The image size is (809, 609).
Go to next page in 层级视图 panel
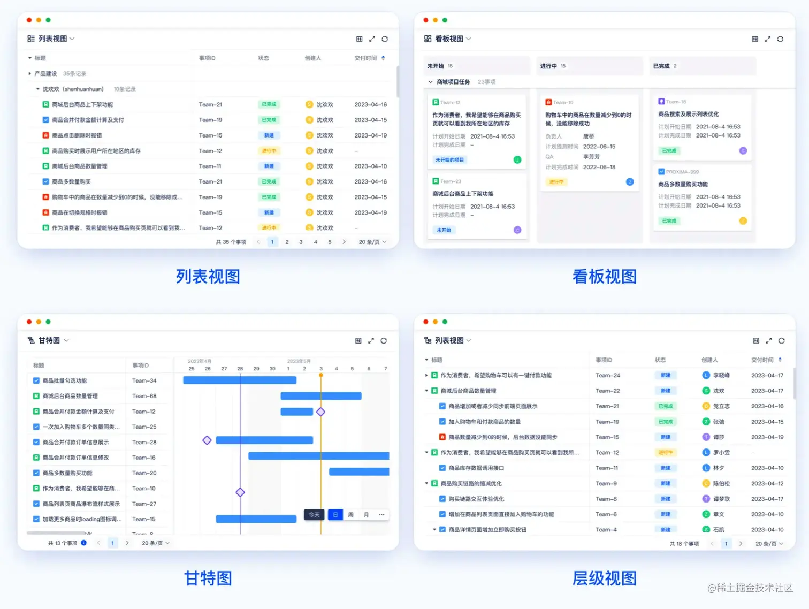coord(741,544)
